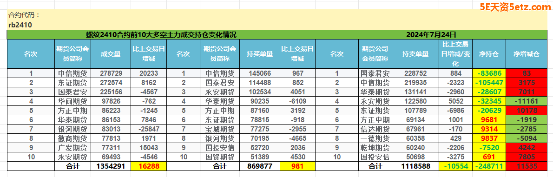The image size is (553, 177).
Task: Select the cell showing 219935
Action: [x=415, y=83]
